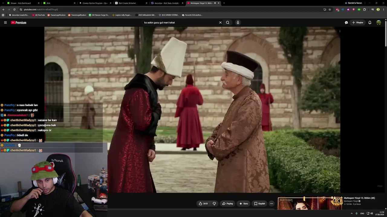Go forward in browser history
The image size is (387, 217).
(x=9, y=9)
